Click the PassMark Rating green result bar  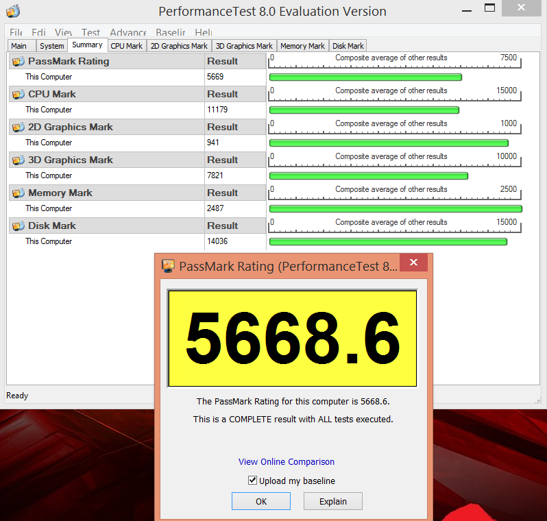pyautogui.click(x=365, y=77)
